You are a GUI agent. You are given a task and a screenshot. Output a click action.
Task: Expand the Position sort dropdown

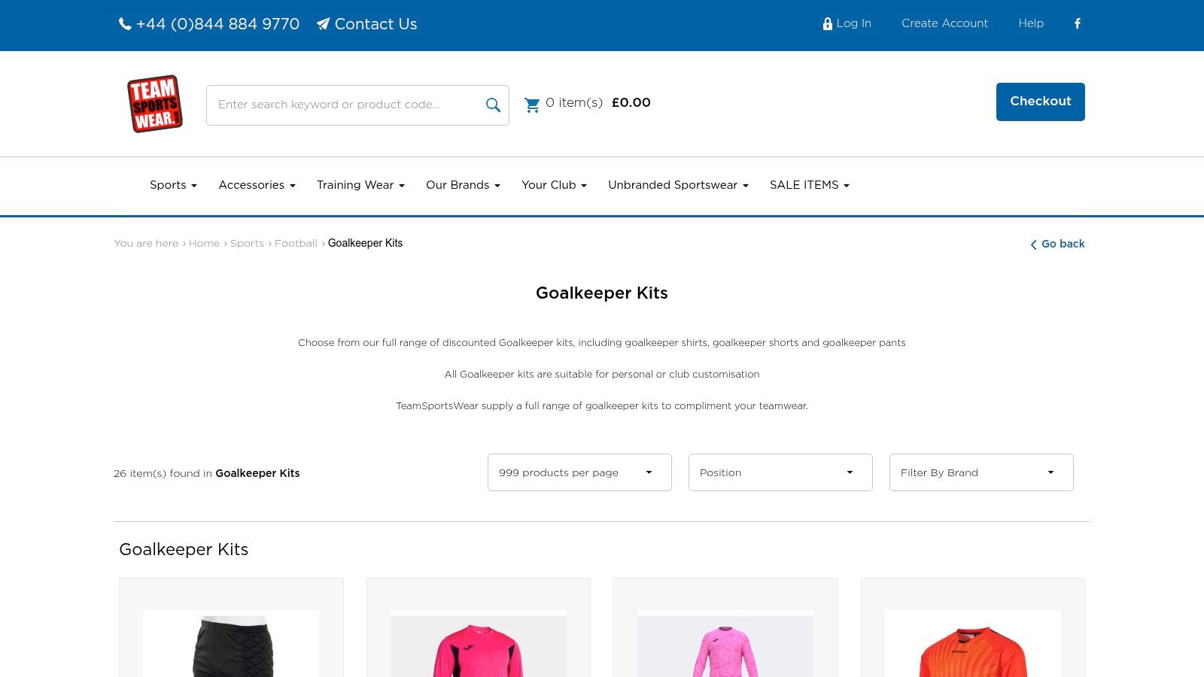(x=780, y=472)
